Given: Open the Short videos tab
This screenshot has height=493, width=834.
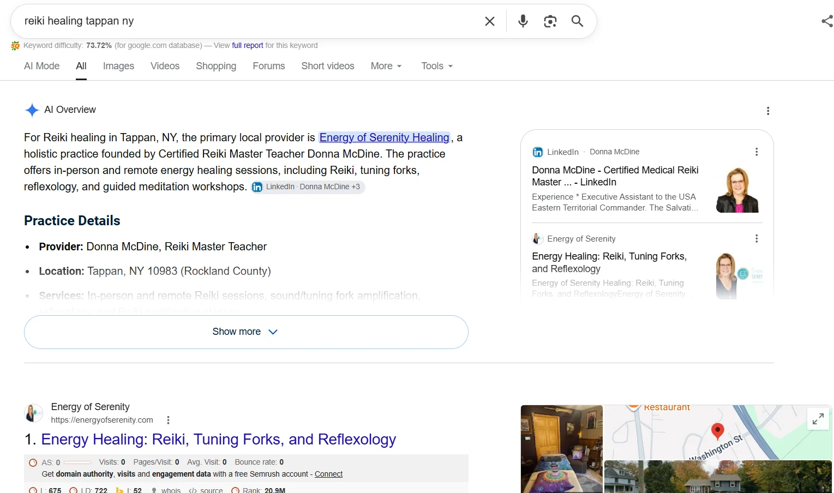Looking at the screenshot, I should (x=328, y=66).
